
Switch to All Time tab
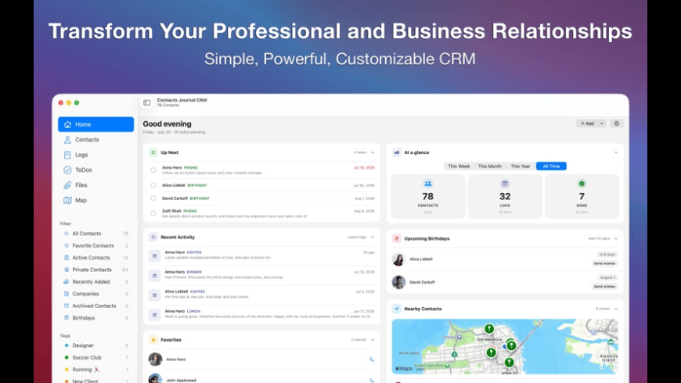551,166
